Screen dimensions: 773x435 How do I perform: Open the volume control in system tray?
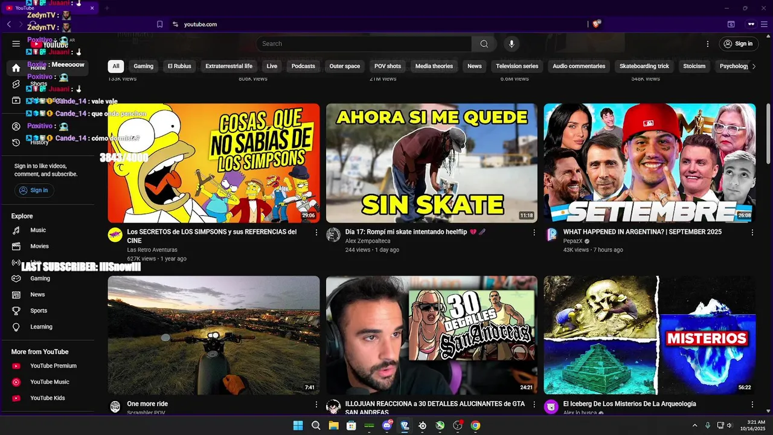tap(730, 425)
